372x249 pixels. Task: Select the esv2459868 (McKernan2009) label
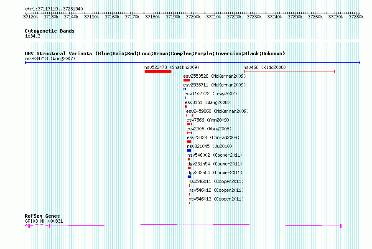coord(217,111)
